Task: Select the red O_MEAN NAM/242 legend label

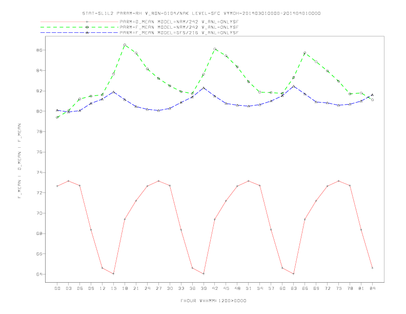Action: (x=179, y=22)
